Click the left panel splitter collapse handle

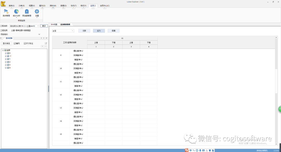[x=49, y=89]
